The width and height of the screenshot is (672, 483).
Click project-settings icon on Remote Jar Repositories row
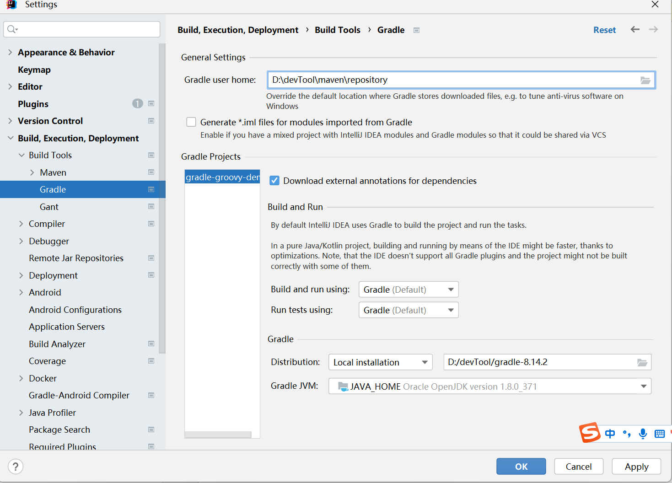tap(151, 258)
